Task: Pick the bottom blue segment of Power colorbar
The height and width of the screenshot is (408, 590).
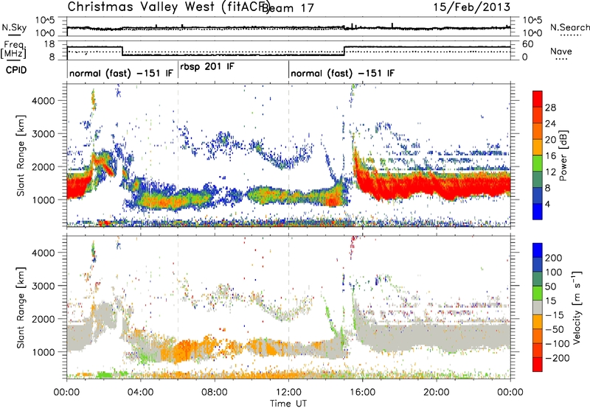Action: pos(538,212)
